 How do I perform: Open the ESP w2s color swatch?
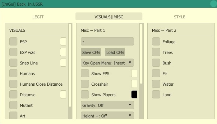pyautogui.click(x=63, y=52)
